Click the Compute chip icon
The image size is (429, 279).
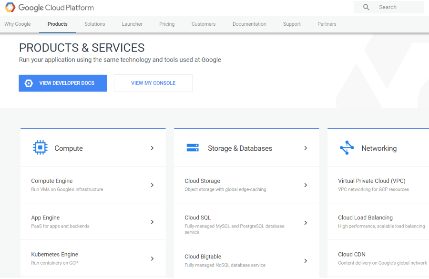point(40,147)
